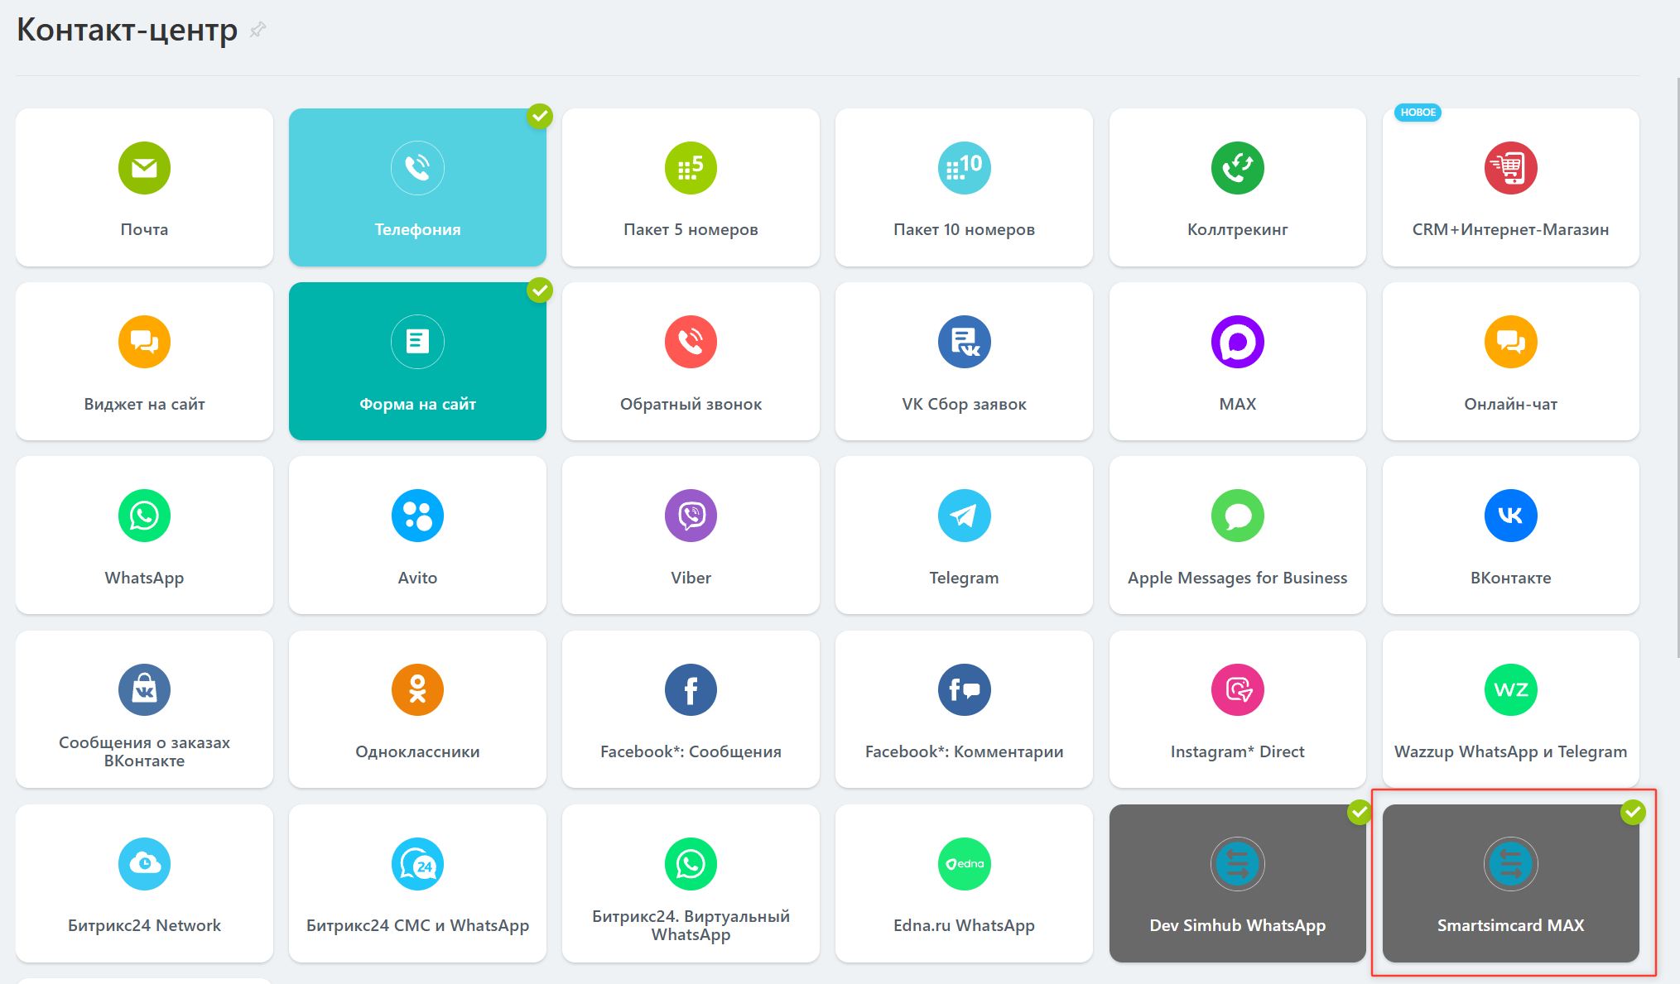The height and width of the screenshot is (984, 1680).
Task: Open the Почта mail channel icon
Action: tap(144, 168)
